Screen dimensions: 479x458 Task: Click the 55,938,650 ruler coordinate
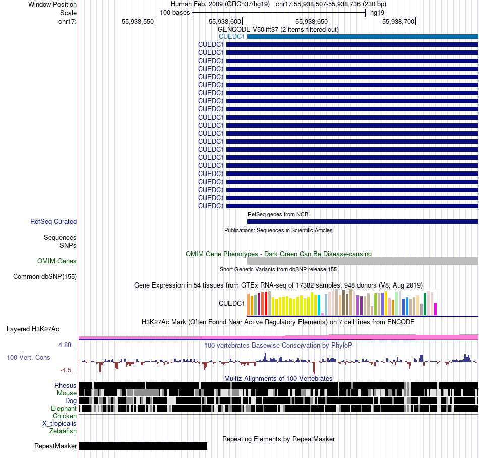pyautogui.click(x=312, y=21)
